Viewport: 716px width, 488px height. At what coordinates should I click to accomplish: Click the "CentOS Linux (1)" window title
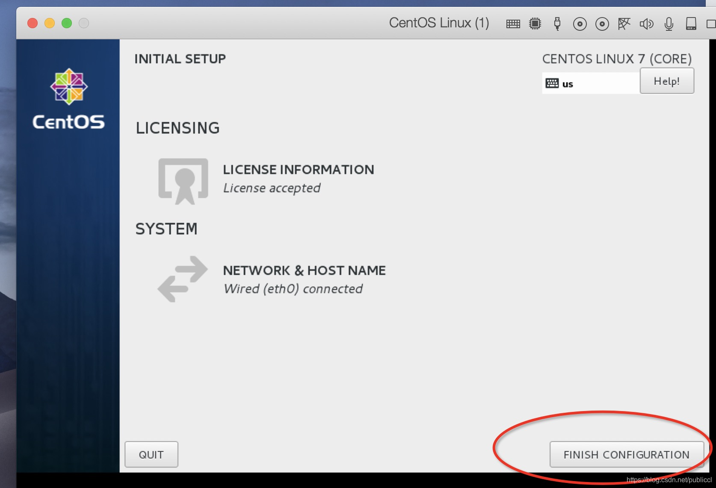click(439, 23)
